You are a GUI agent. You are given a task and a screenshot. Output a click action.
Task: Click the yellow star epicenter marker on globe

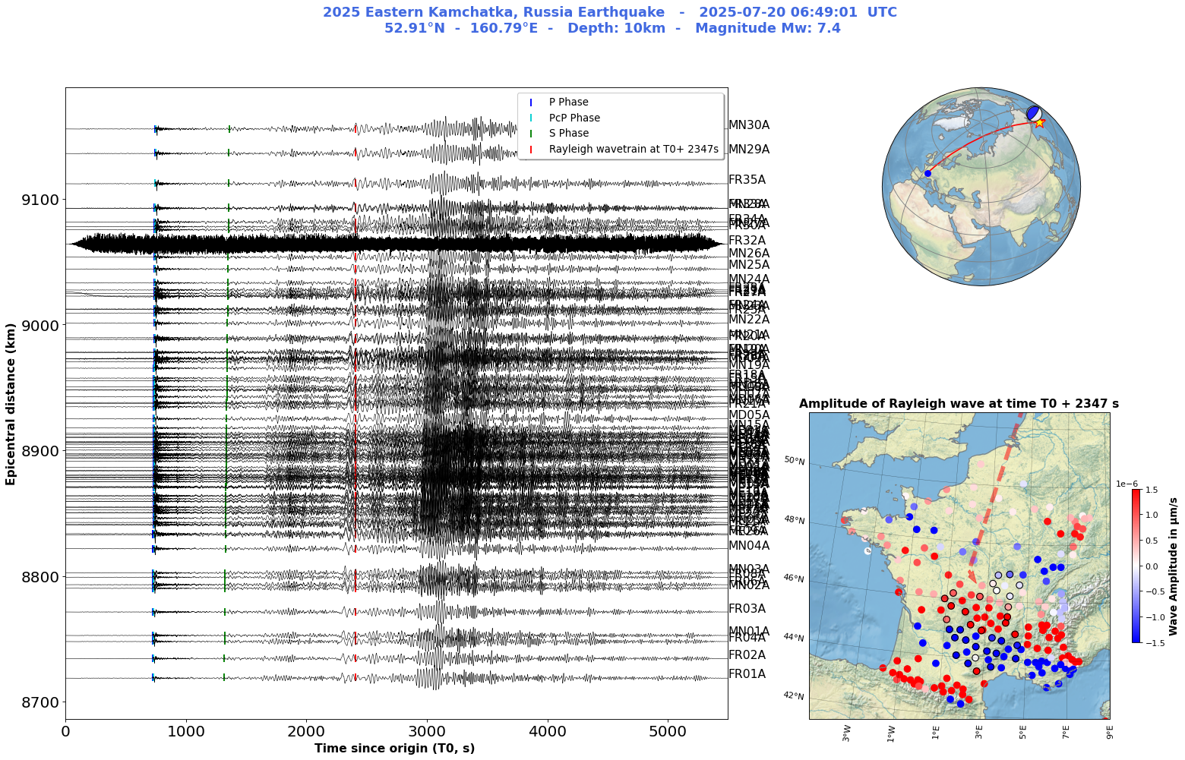[x=1039, y=122]
